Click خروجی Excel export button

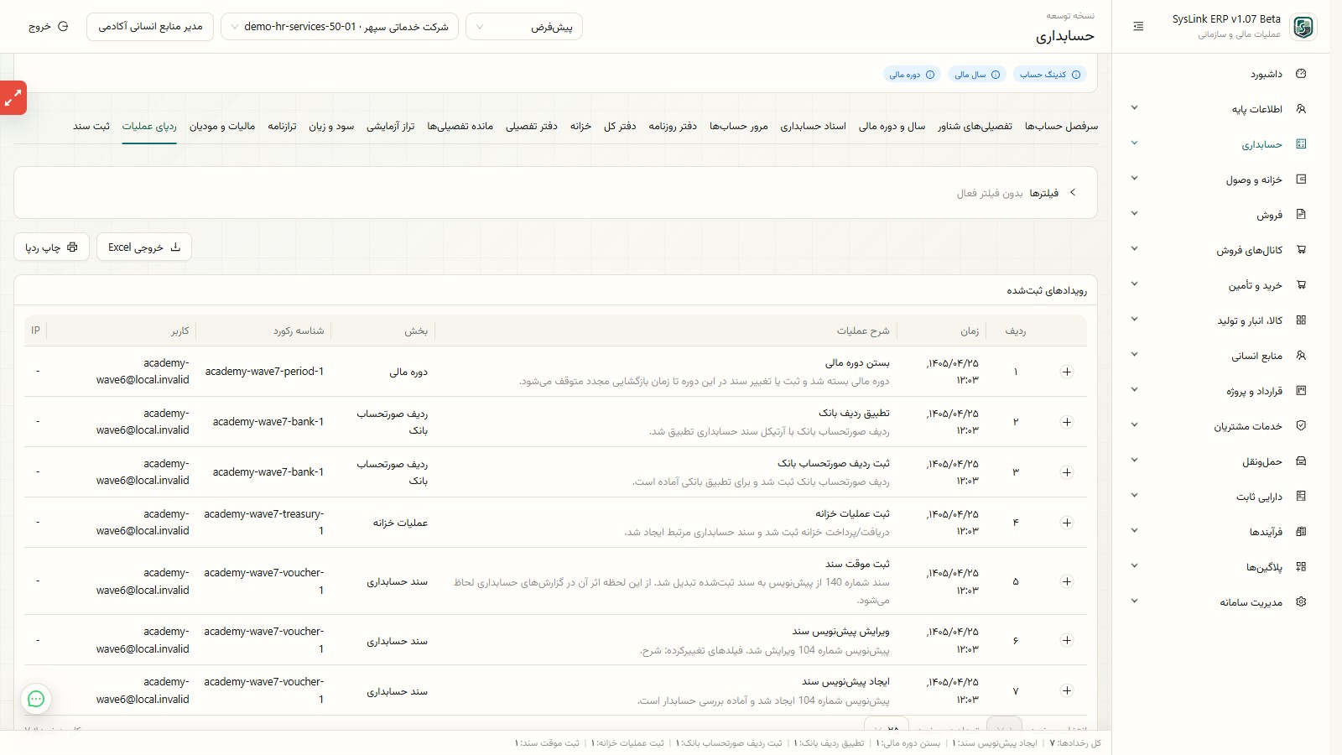tap(144, 247)
